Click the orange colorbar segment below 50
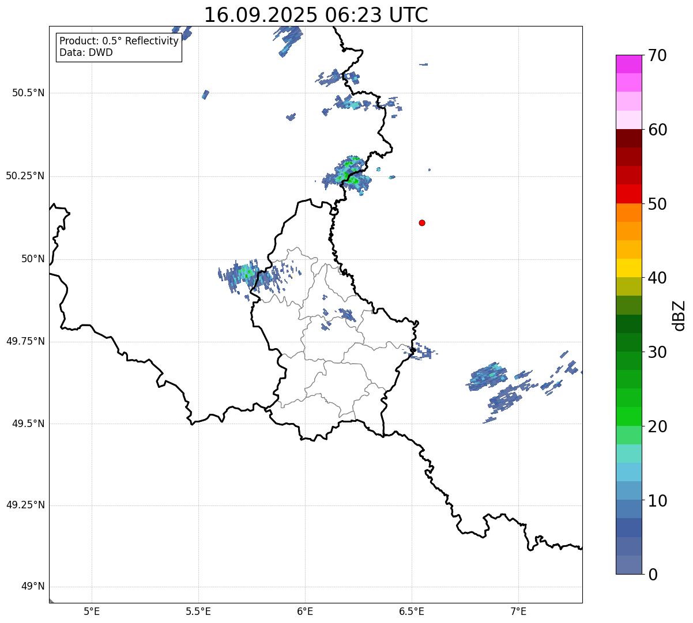Image resolution: width=693 pixels, height=623 pixels. coord(628,213)
